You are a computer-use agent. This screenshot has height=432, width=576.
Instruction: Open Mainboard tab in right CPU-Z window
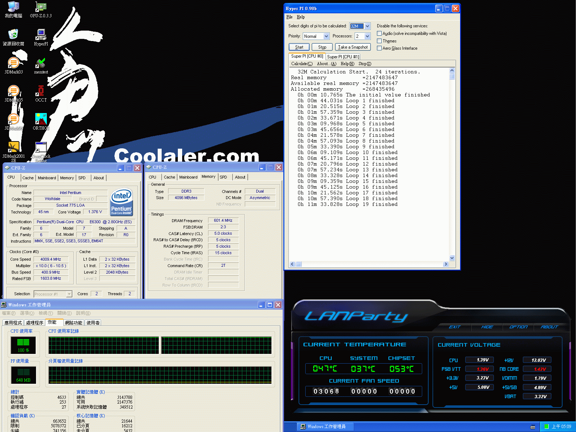188,177
